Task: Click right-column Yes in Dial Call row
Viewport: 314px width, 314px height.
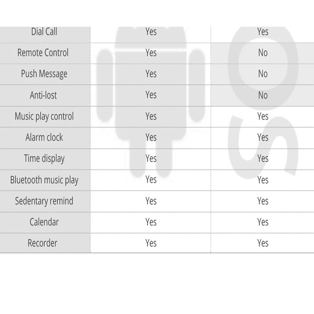Action: pos(263,31)
